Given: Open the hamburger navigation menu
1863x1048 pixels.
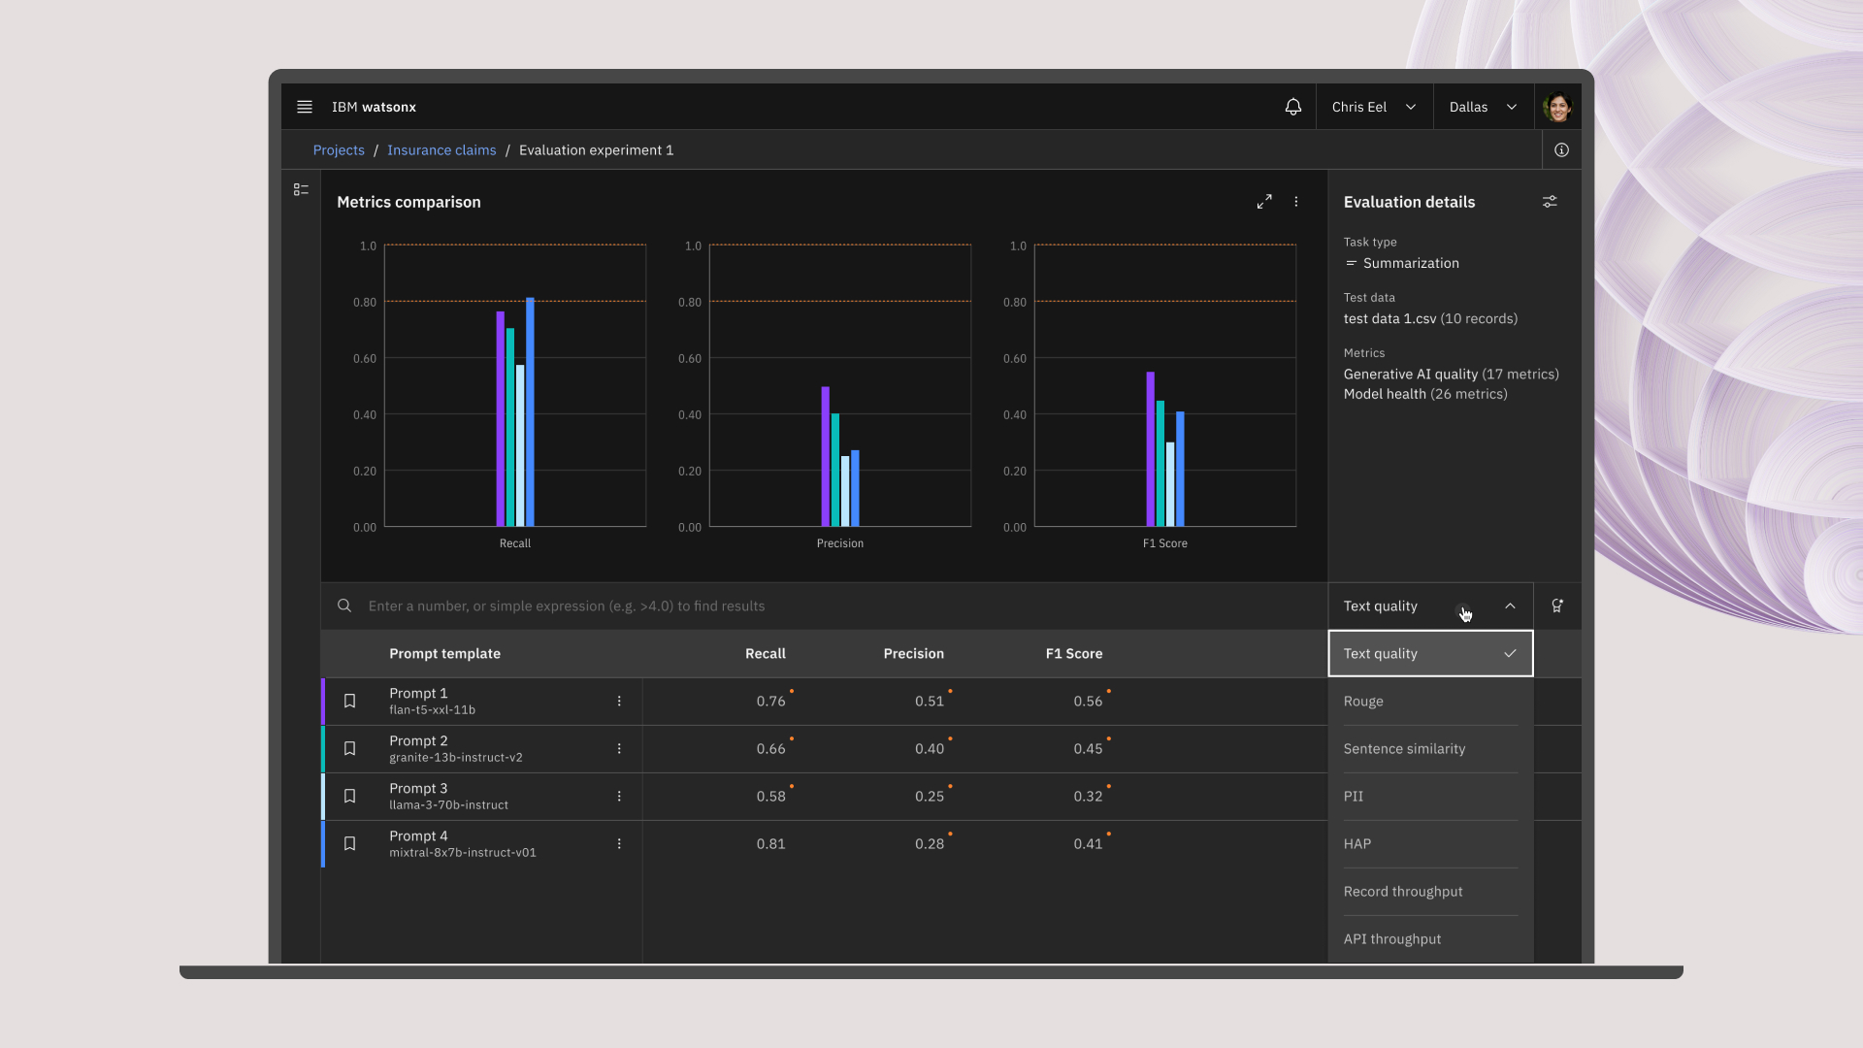Looking at the screenshot, I should [304, 107].
